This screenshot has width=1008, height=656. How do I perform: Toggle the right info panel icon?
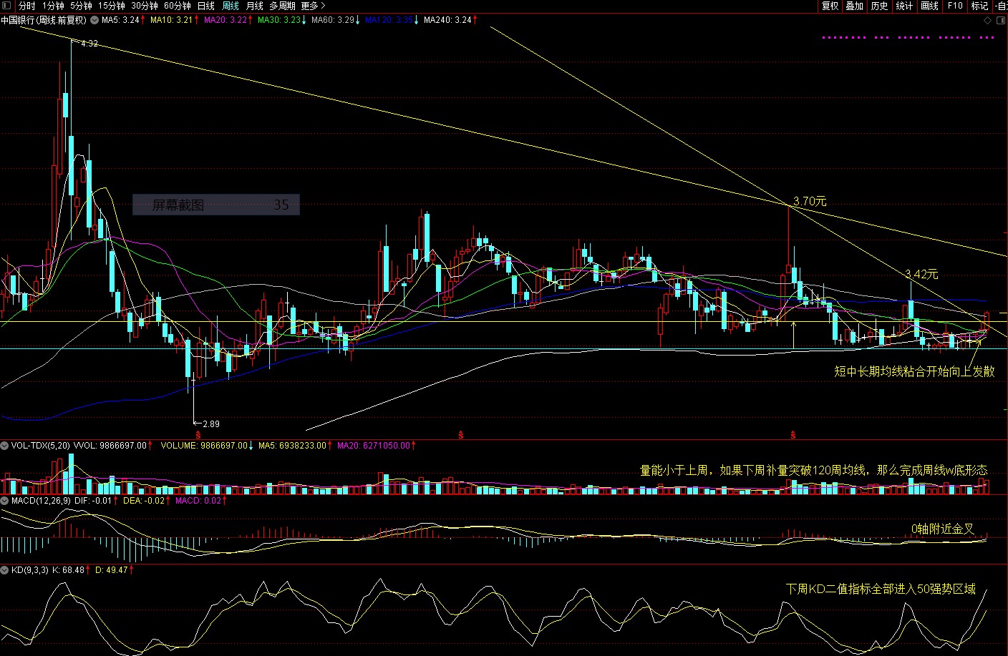pos(1001,21)
